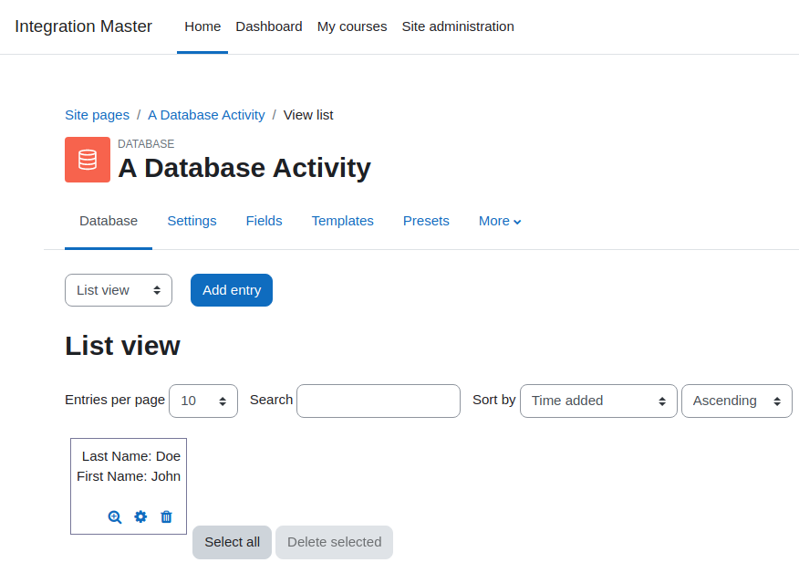
Task: Open Site administration in the top navigation
Action: [x=458, y=26]
